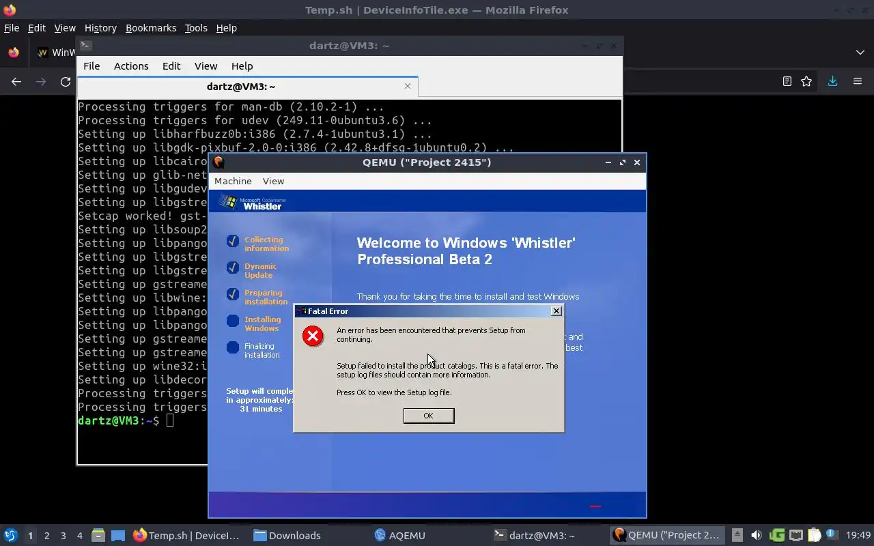Close the dartz@VM3 terminal tab
Viewport: 874px width, 546px height.
(x=408, y=86)
